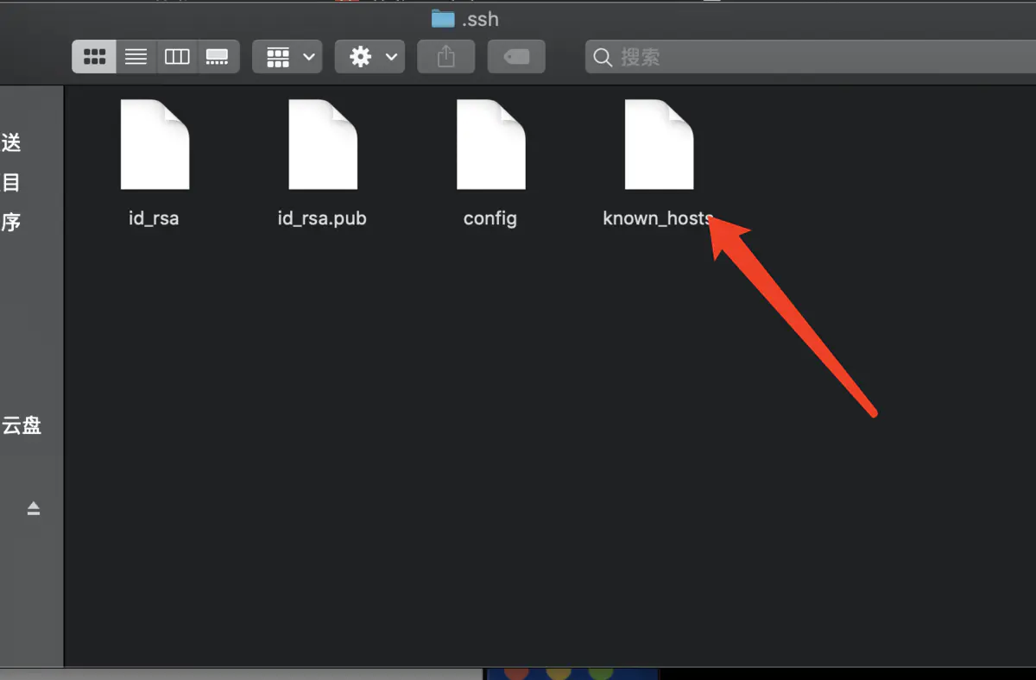
Task: Open the 云盘 sidebar item
Action: [22, 425]
